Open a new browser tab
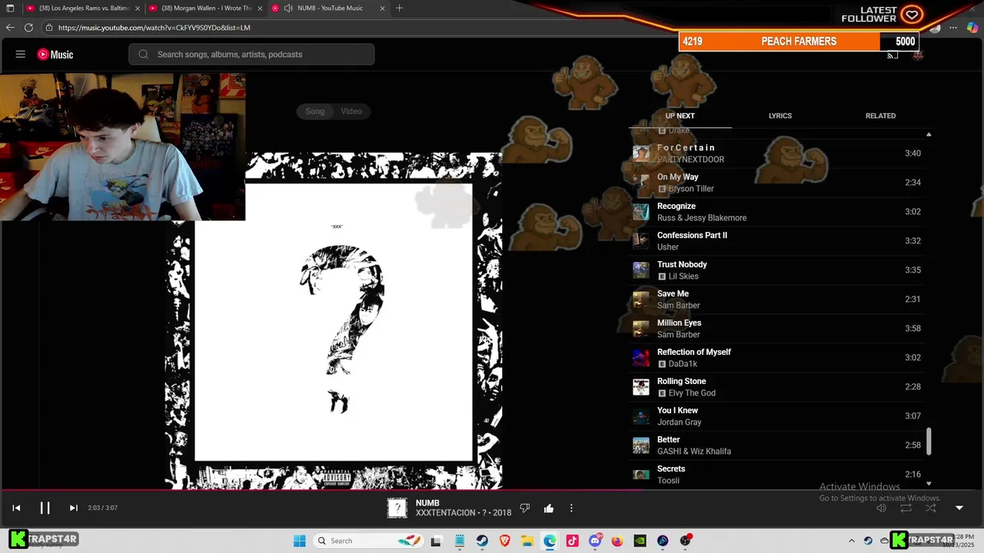984x553 pixels. pos(399,8)
